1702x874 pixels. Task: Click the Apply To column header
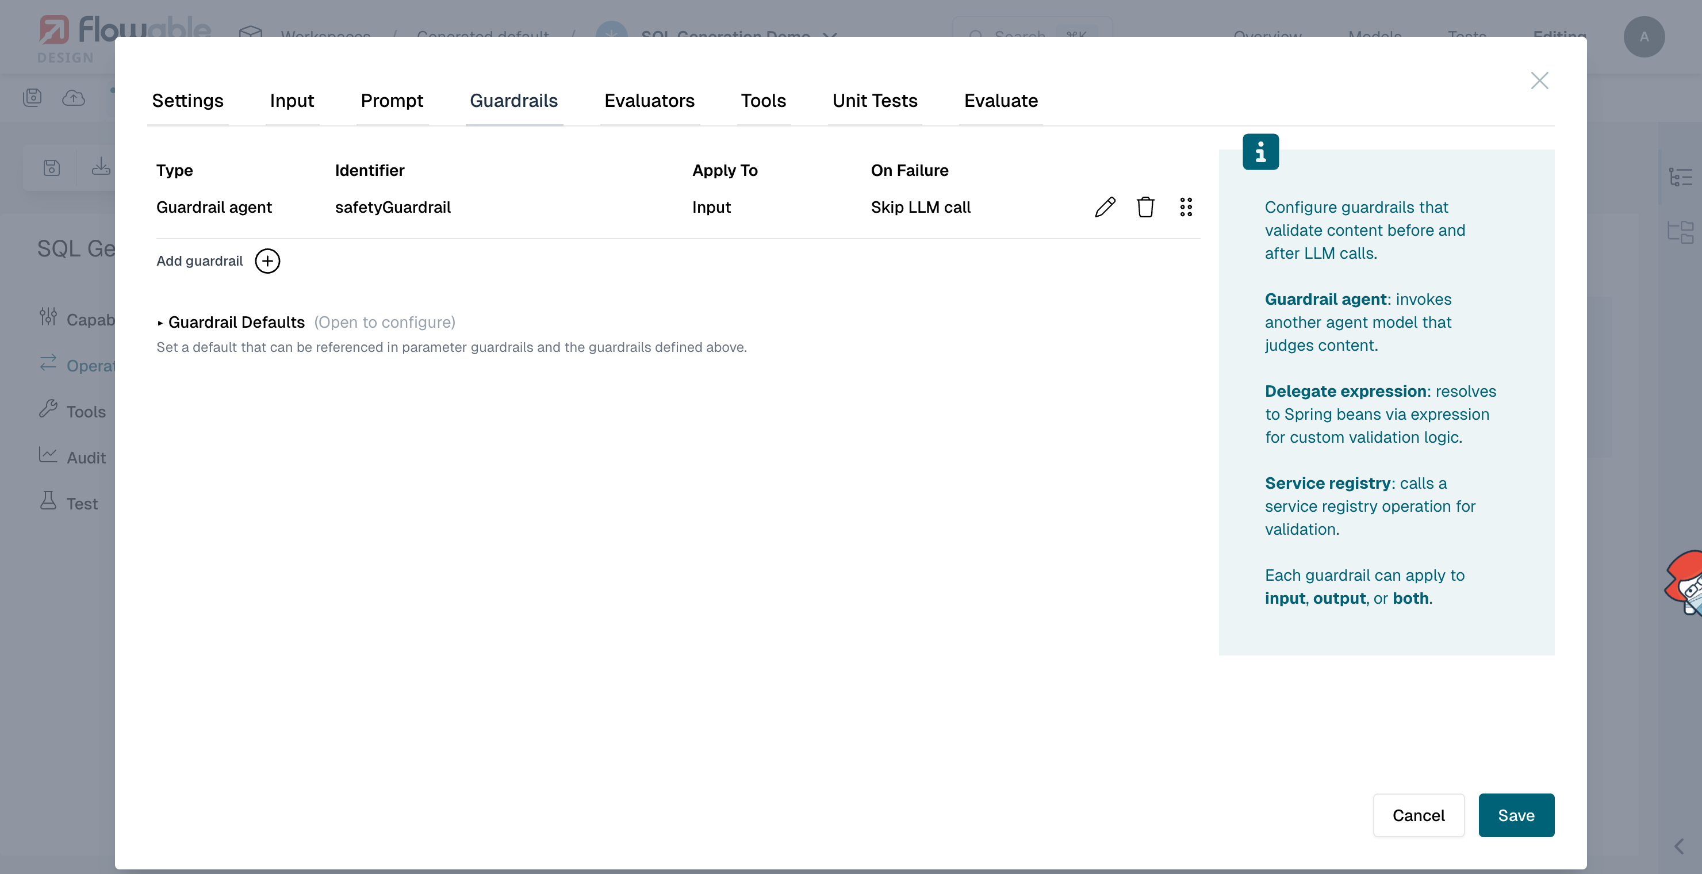pos(725,170)
